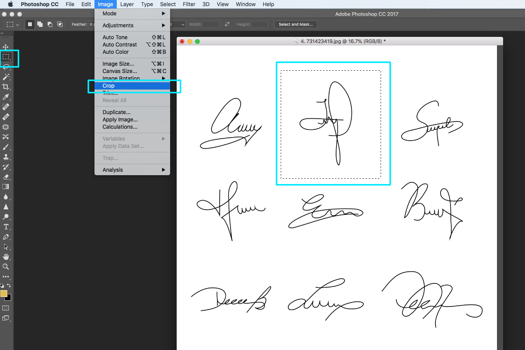Select the Zoom tool
This screenshot has width=525, height=350.
tap(5, 267)
